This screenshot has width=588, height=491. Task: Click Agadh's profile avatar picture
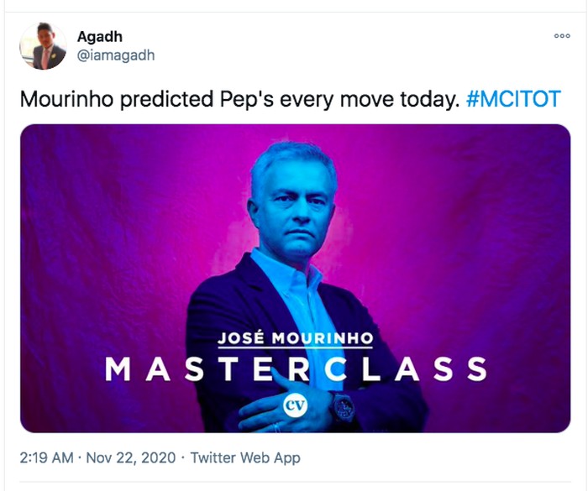tap(43, 46)
